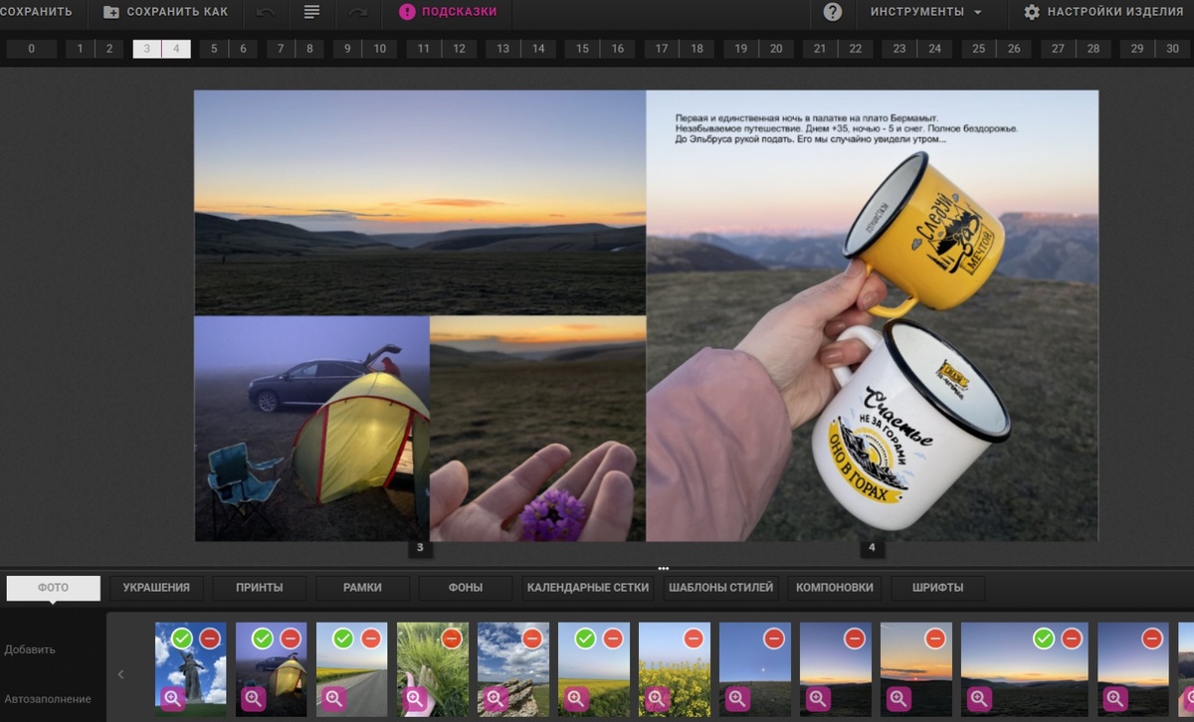Go to page 23 in the page navigator
The height and width of the screenshot is (722, 1194).
pyautogui.click(x=899, y=49)
